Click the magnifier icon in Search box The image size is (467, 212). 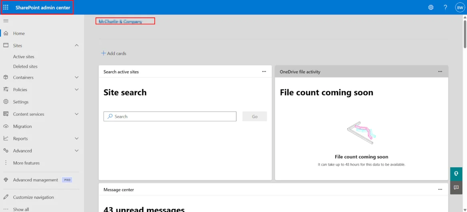(x=110, y=116)
